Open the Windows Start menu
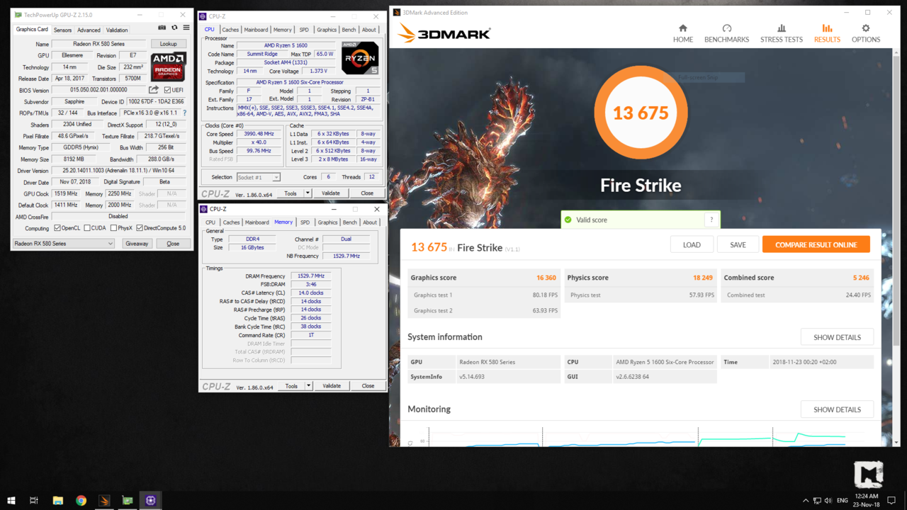Screen dimensions: 907x510 click(11, 500)
